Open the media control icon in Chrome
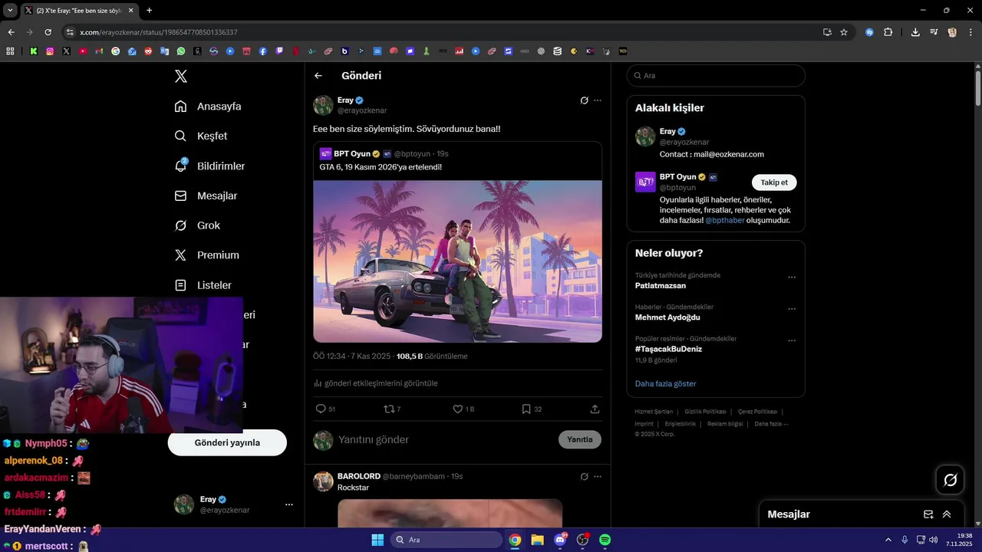This screenshot has height=552, width=982. pos(934,32)
